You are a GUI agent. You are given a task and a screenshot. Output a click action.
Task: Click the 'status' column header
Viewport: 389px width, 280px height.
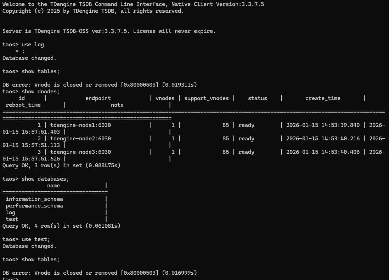tap(258, 98)
